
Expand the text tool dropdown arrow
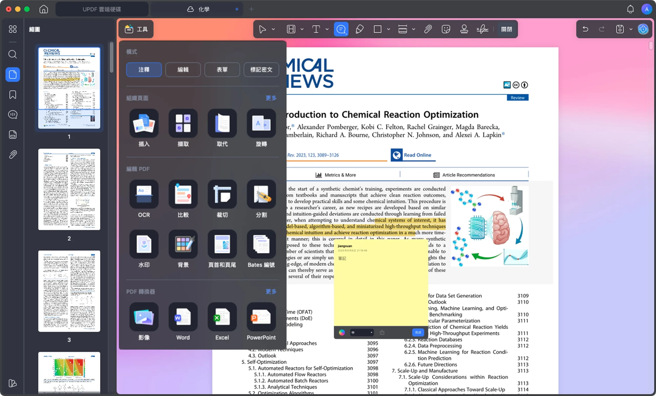[x=327, y=29]
